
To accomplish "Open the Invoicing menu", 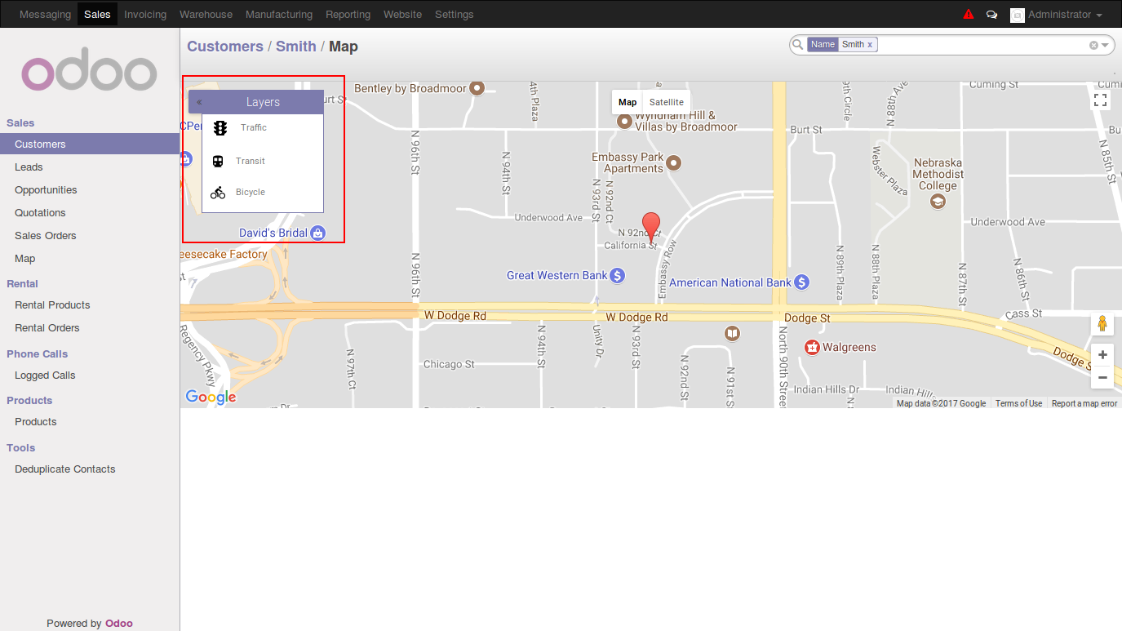I will point(145,15).
